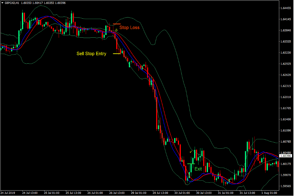The height and width of the screenshot is (196, 294).
Task: Select the yellow Sell Stop Entry line marker
Action: [116, 54]
